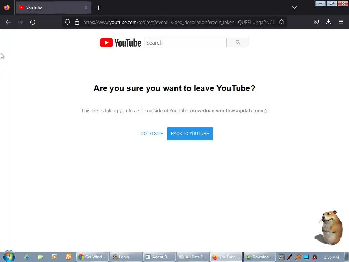Click the round red-dot tray icon
The image size is (349, 262).
click(x=315, y=257)
